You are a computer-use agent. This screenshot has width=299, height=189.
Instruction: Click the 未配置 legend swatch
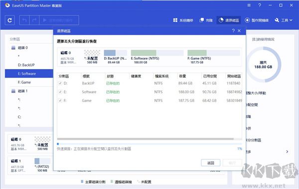[x=138, y=182]
